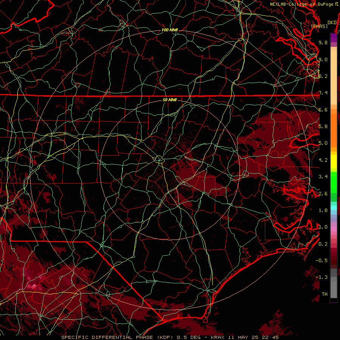Viewport: 340px width, 340px height.
Task: Click the peach section of the color bar
Action: [x=334, y=76]
